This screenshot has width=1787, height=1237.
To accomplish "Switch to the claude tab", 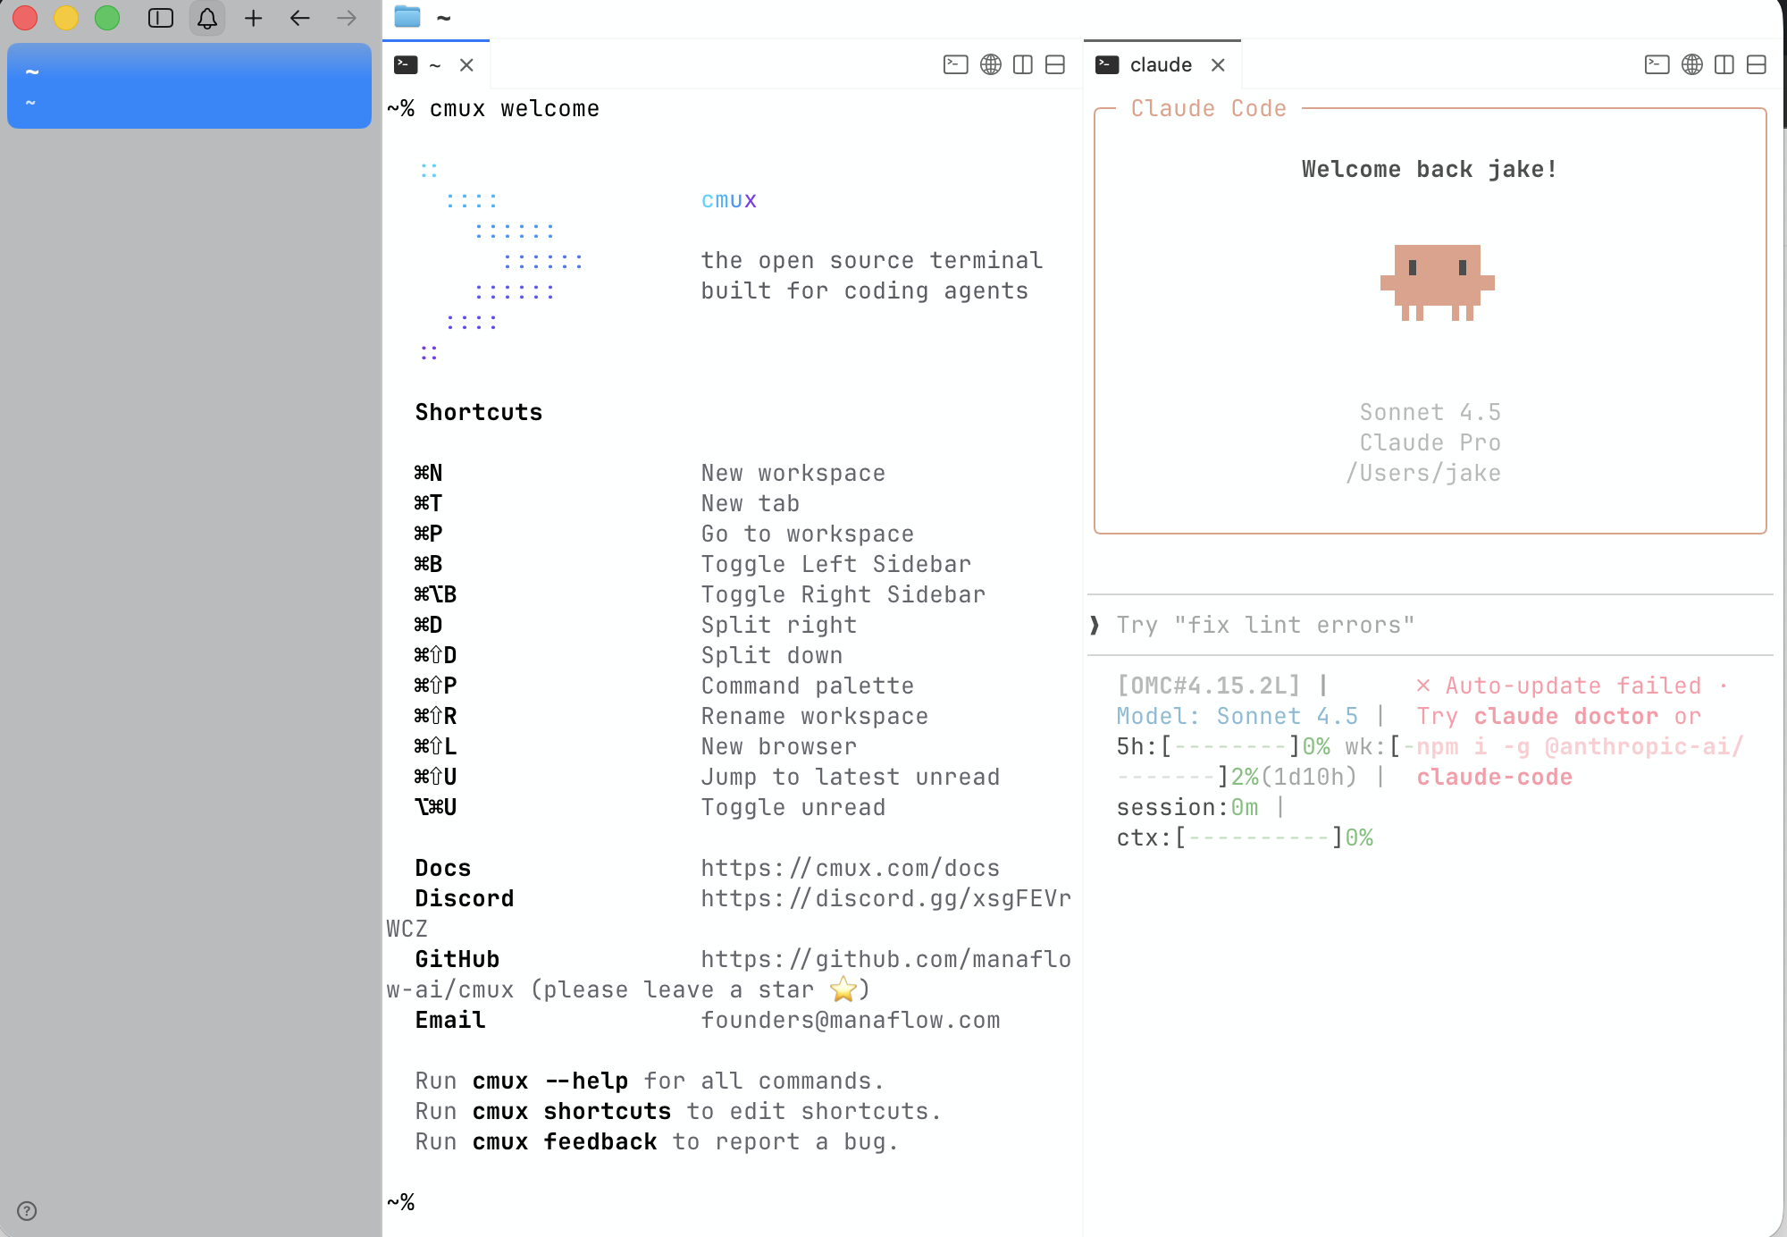I will (1162, 64).
